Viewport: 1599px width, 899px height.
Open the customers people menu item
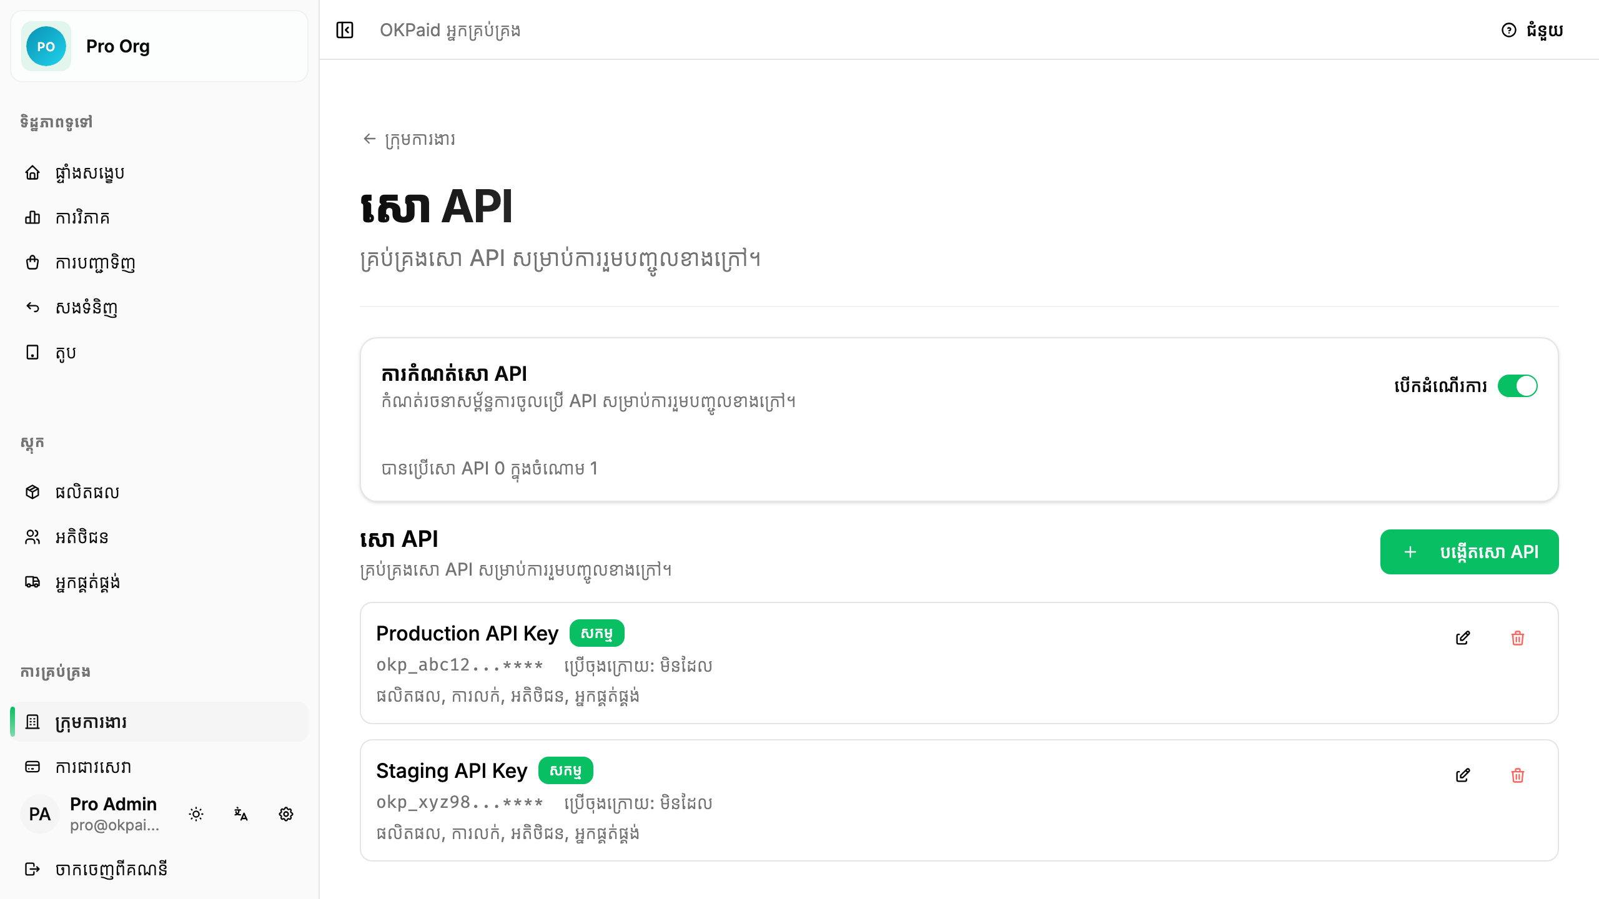(x=160, y=537)
